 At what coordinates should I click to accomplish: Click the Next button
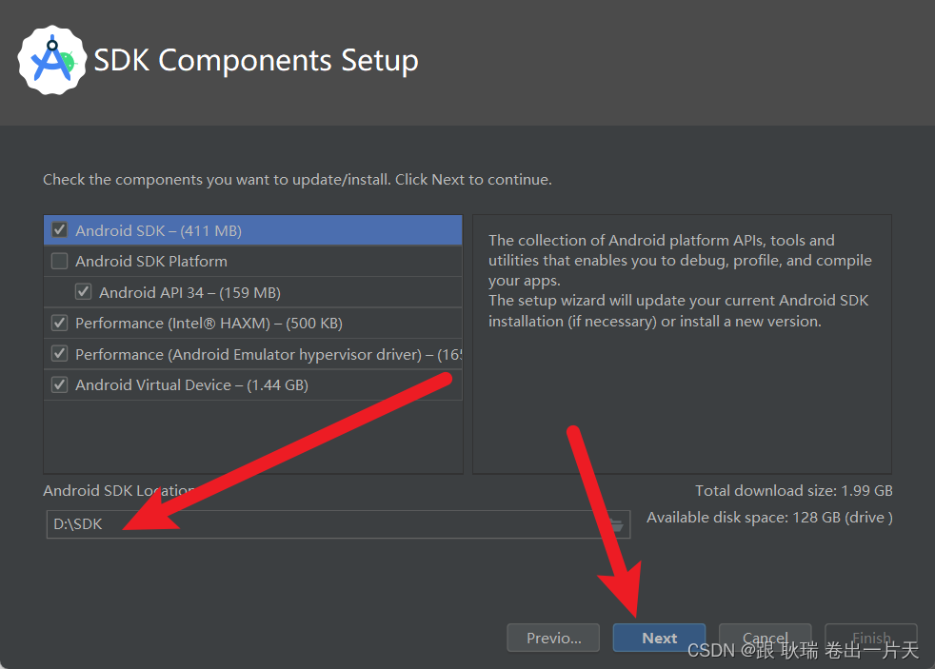pos(659,638)
